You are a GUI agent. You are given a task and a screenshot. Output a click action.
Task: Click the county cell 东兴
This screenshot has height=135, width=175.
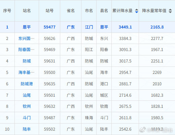pos(104,39)
